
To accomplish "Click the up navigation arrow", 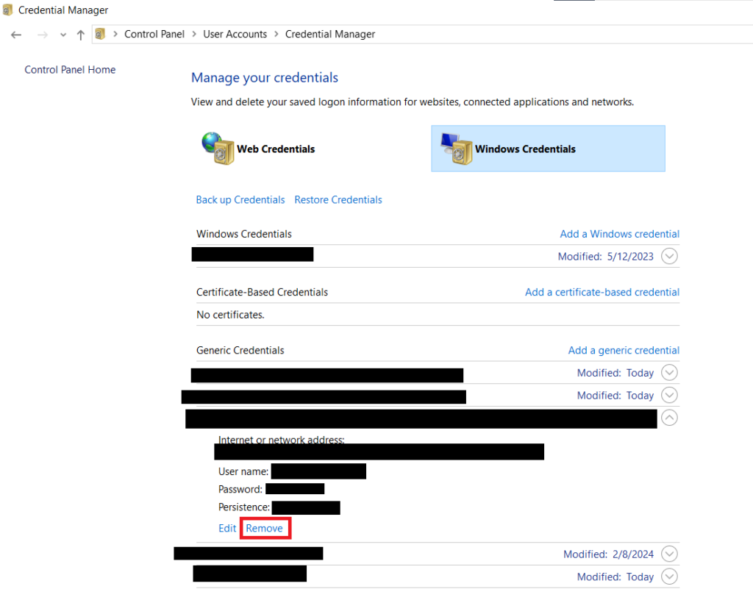I will [x=80, y=34].
